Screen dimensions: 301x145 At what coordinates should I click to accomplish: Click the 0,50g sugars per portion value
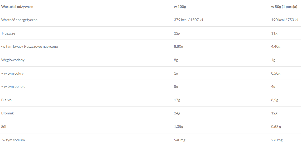[x=276, y=73]
